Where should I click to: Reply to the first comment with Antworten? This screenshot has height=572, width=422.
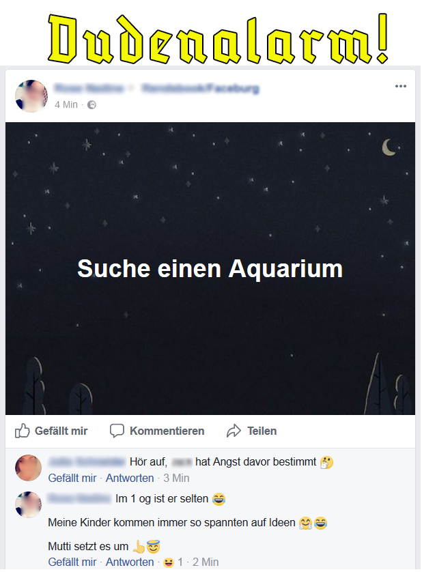click(130, 478)
